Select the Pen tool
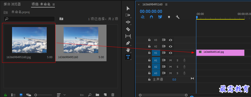The width and height of the screenshot is (251, 97). pyautogui.click(x=128, y=43)
